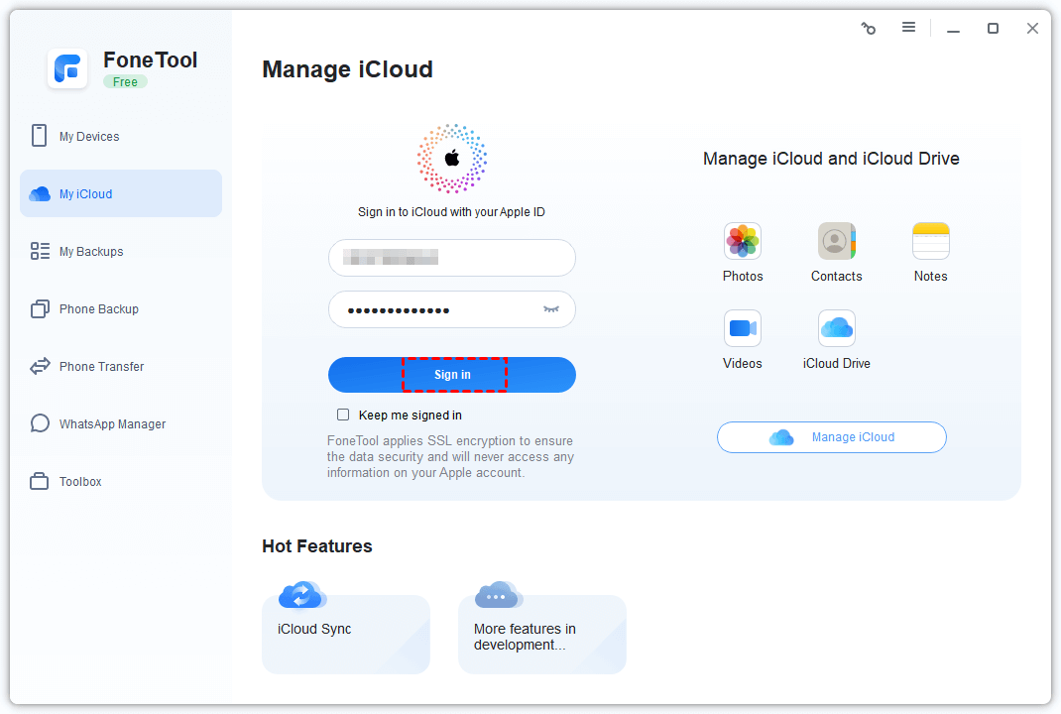The image size is (1061, 714).
Task: Click the key icon in title bar
Action: [x=869, y=29]
